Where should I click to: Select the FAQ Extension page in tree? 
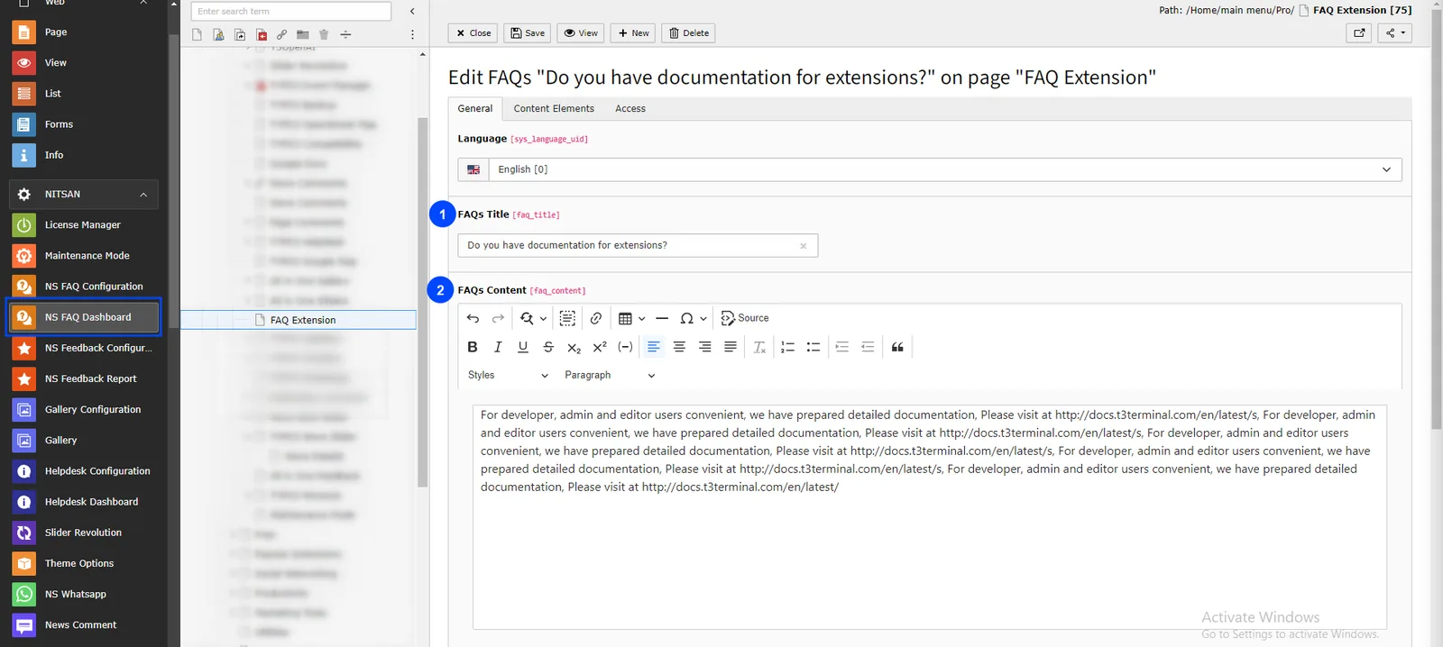299,320
